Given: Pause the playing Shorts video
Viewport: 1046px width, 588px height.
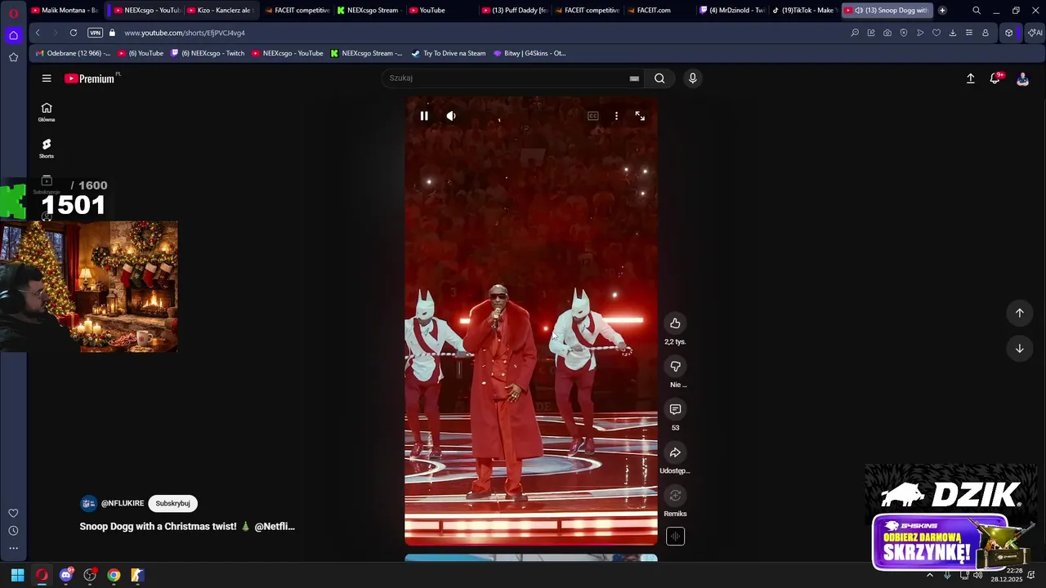Looking at the screenshot, I should click(424, 116).
